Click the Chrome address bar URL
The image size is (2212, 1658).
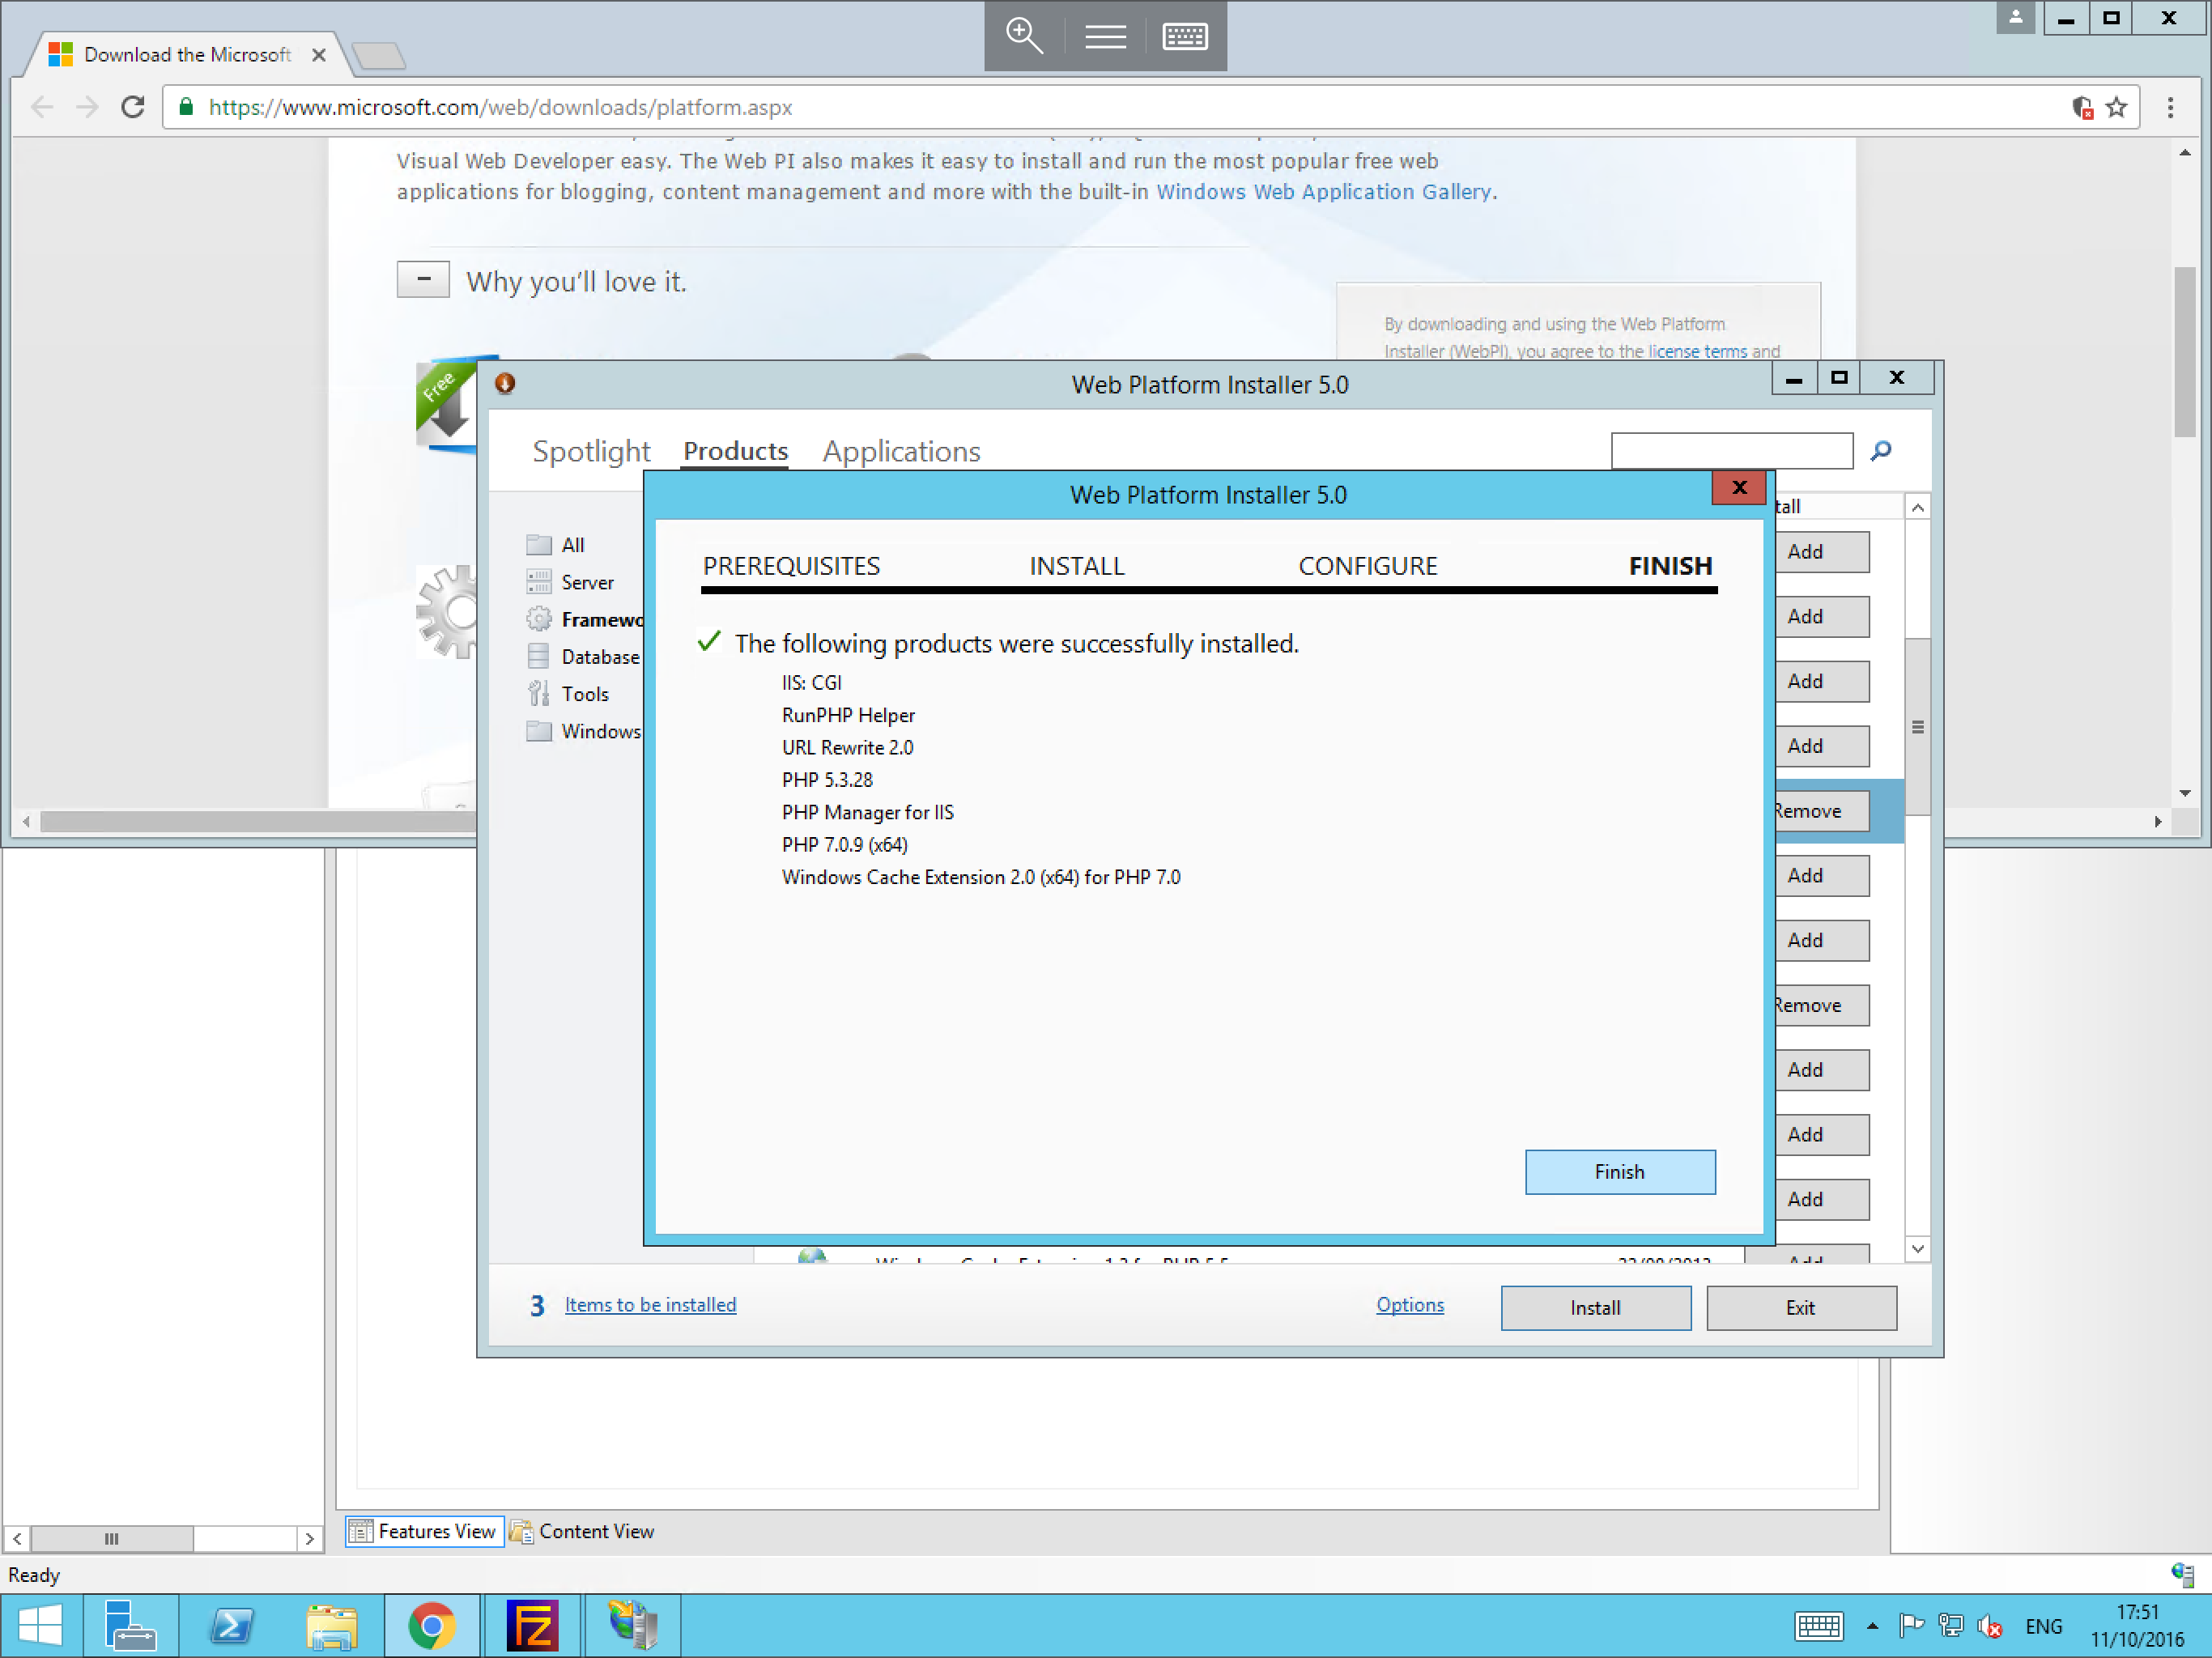500,107
